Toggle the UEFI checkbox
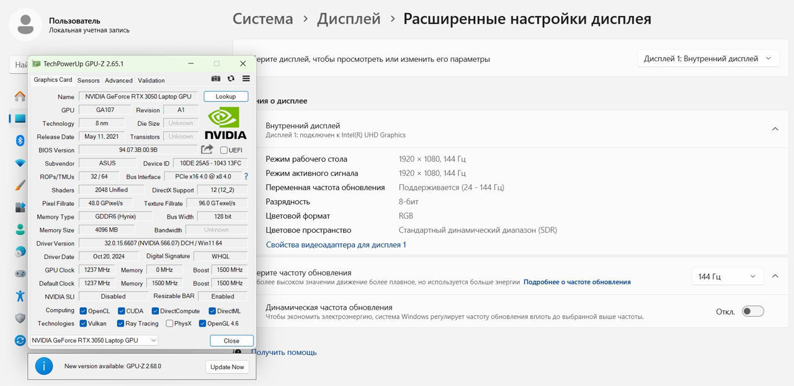The image size is (794, 386). (224, 150)
